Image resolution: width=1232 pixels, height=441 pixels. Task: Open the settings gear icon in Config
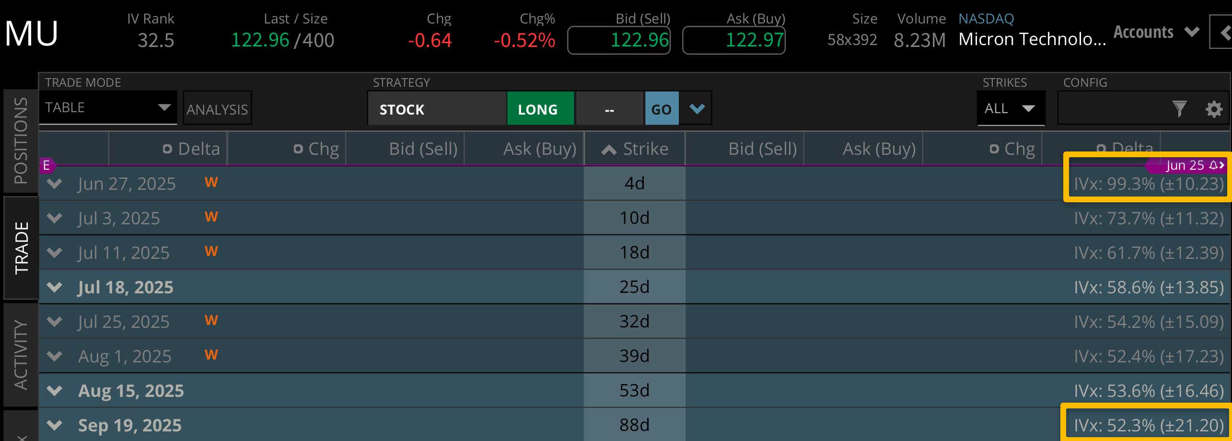point(1214,109)
